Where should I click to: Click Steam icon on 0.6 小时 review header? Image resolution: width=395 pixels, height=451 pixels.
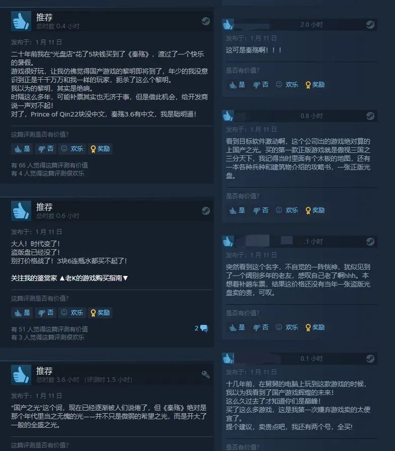tap(205, 211)
